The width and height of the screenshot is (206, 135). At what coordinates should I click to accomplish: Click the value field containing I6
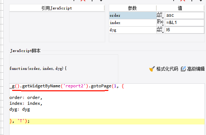pos(185,30)
